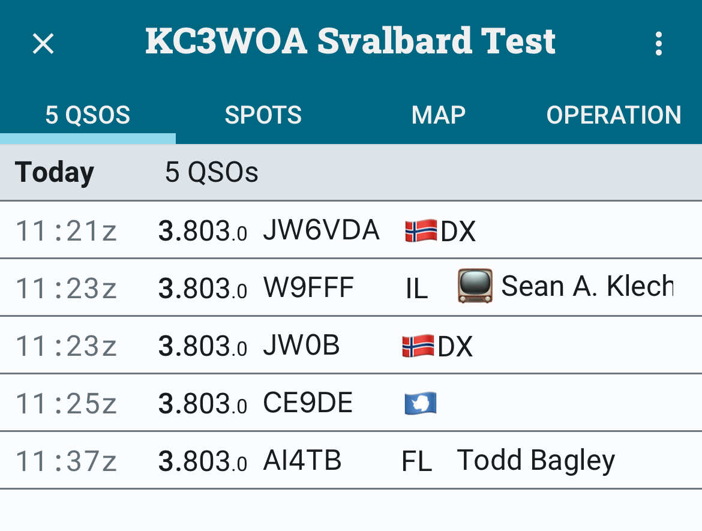Select the 5 QSOs tab
Image resolution: width=702 pixels, height=531 pixels.
point(88,115)
